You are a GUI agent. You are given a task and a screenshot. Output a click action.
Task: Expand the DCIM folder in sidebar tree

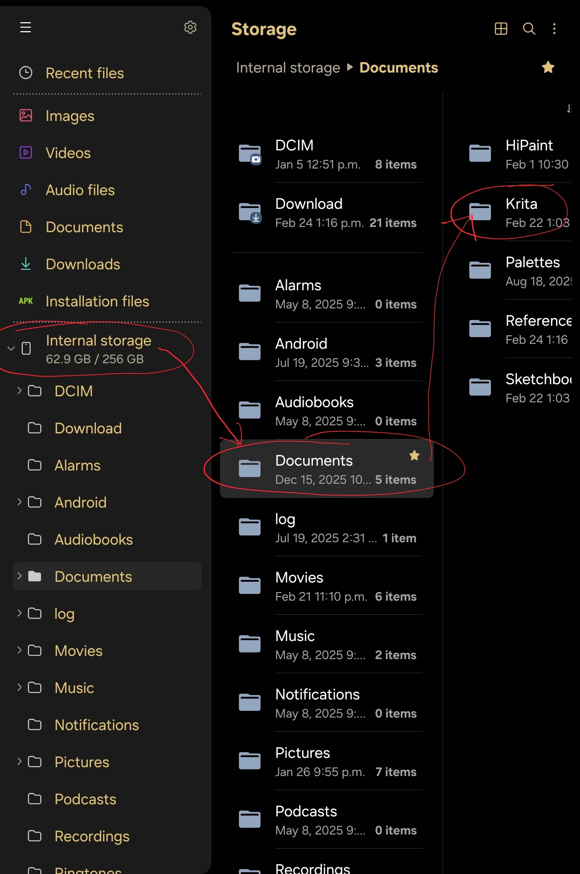click(19, 391)
